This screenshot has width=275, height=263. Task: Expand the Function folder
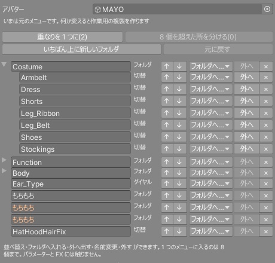point(4,160)
